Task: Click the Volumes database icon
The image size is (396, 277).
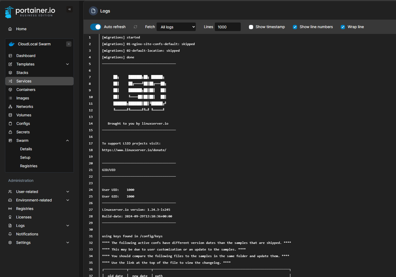Action: 10,115
